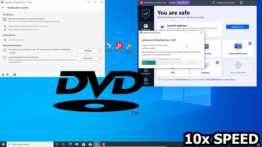Open Bitdefender user account icon
262x147 pixels.
click(x=213, y=3)
